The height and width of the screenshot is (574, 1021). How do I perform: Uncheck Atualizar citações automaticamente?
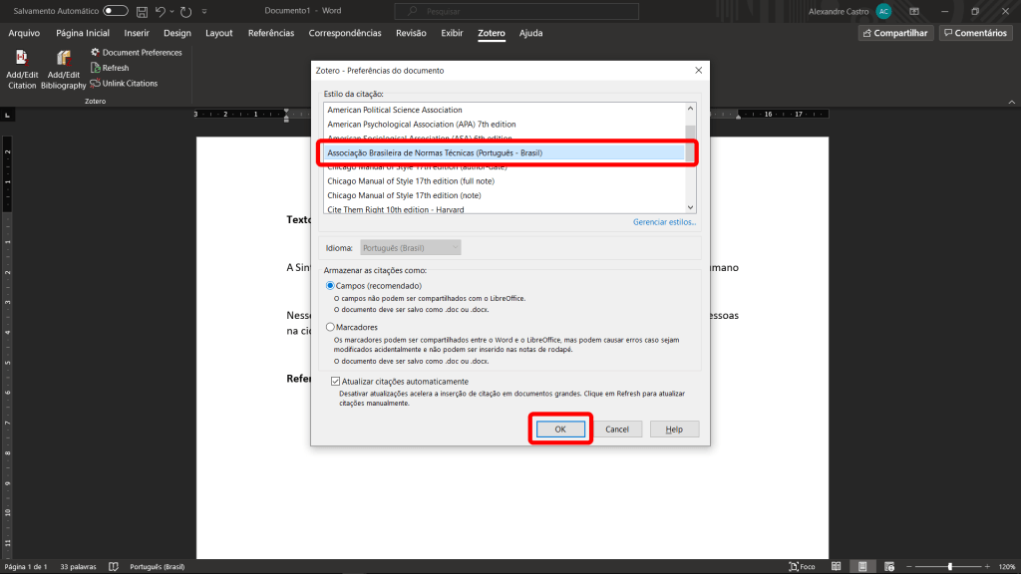pyautogui.click(x=336, y=382)
